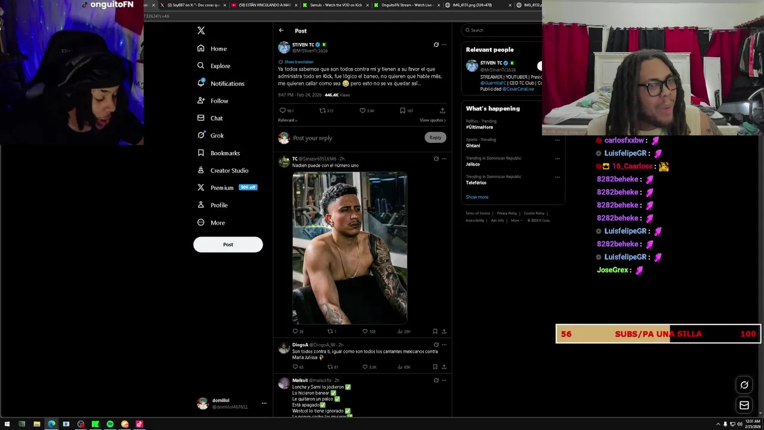The image size is (764, 430).
Task: Click the white Post button
Action: click(228, 244)
